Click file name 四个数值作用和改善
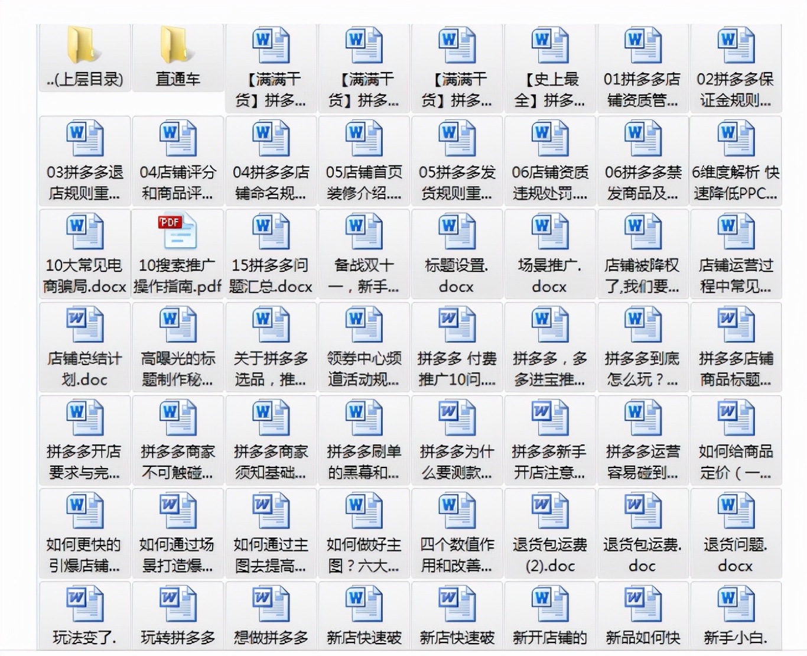 (x=457, y=555)
